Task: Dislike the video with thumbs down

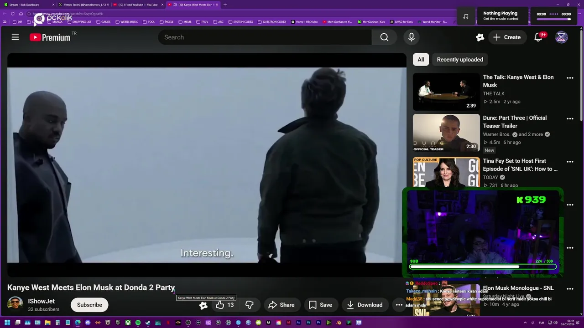Action: point(249,305)
